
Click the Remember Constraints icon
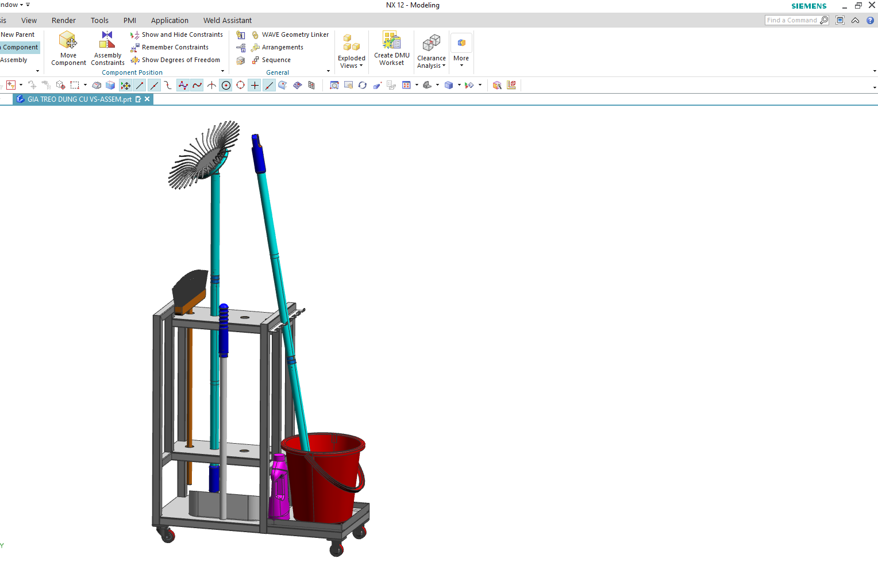coord(135,47)
